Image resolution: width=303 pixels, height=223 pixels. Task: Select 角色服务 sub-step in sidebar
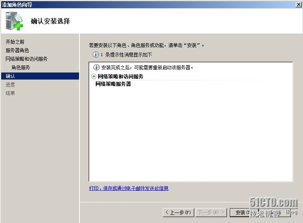click(21, 67)
